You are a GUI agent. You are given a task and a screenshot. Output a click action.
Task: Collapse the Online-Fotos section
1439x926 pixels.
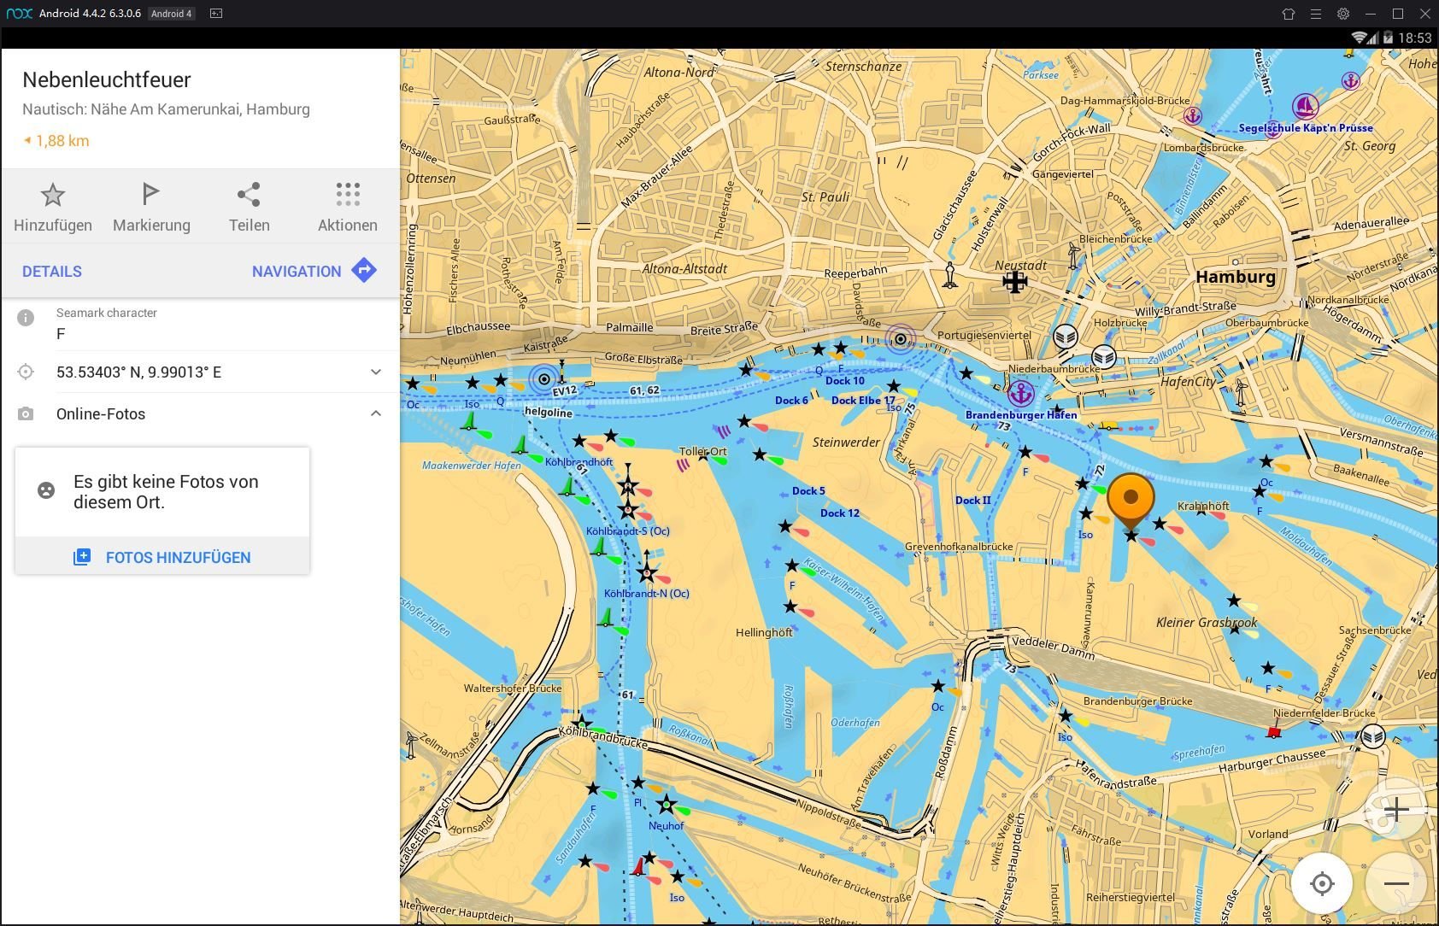(x=376, y=413)
